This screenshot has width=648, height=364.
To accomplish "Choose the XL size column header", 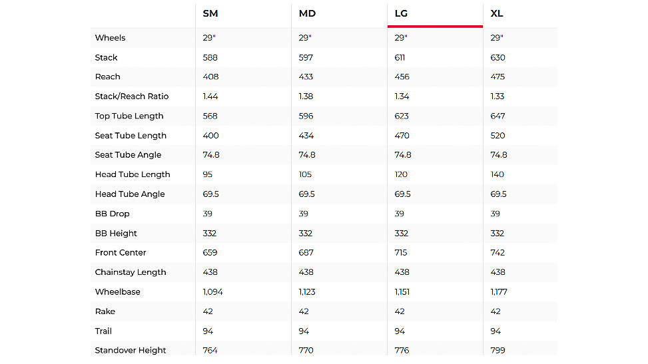I will (x=497, y=13).
